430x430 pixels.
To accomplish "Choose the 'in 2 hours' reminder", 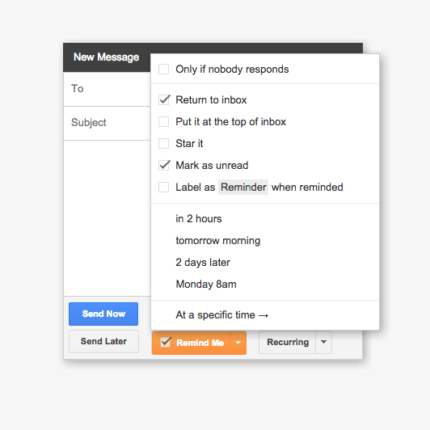I will [199, 219].
